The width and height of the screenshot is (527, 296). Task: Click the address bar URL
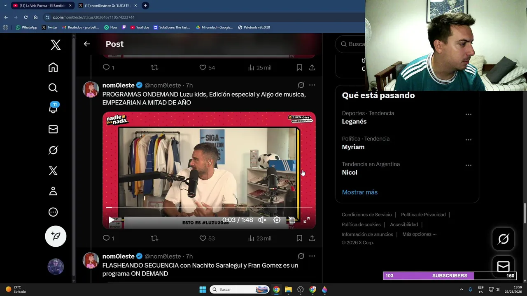coord(94,17)
